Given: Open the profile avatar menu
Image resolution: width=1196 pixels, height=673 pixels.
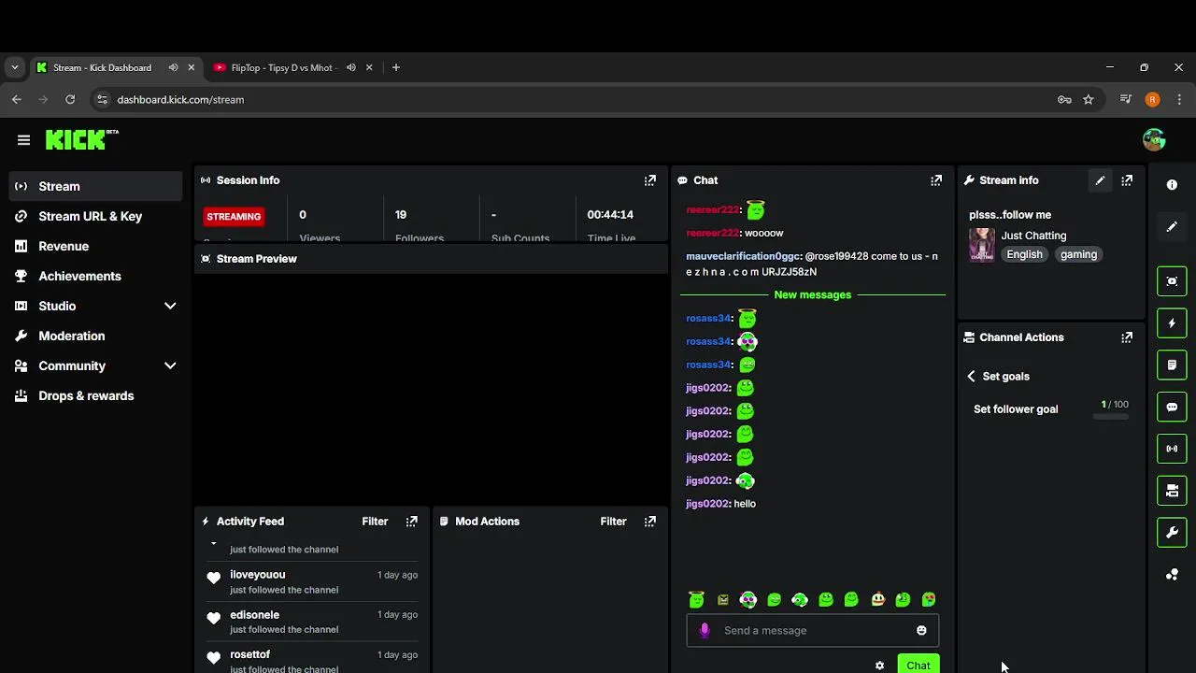Looking at the screenshot, I should pos(1154,139).
